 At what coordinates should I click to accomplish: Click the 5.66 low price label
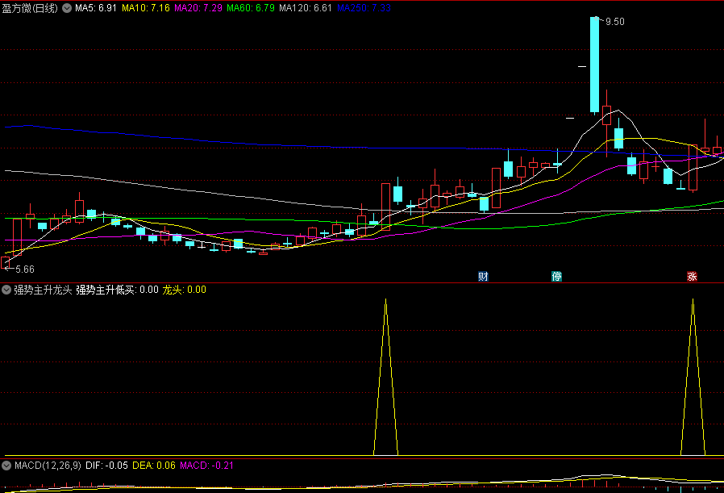[25, 269]
